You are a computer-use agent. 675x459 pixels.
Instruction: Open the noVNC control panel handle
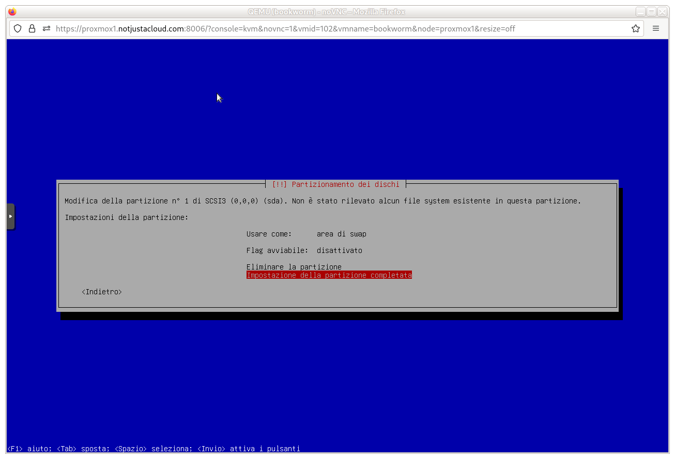click(10, 216)
